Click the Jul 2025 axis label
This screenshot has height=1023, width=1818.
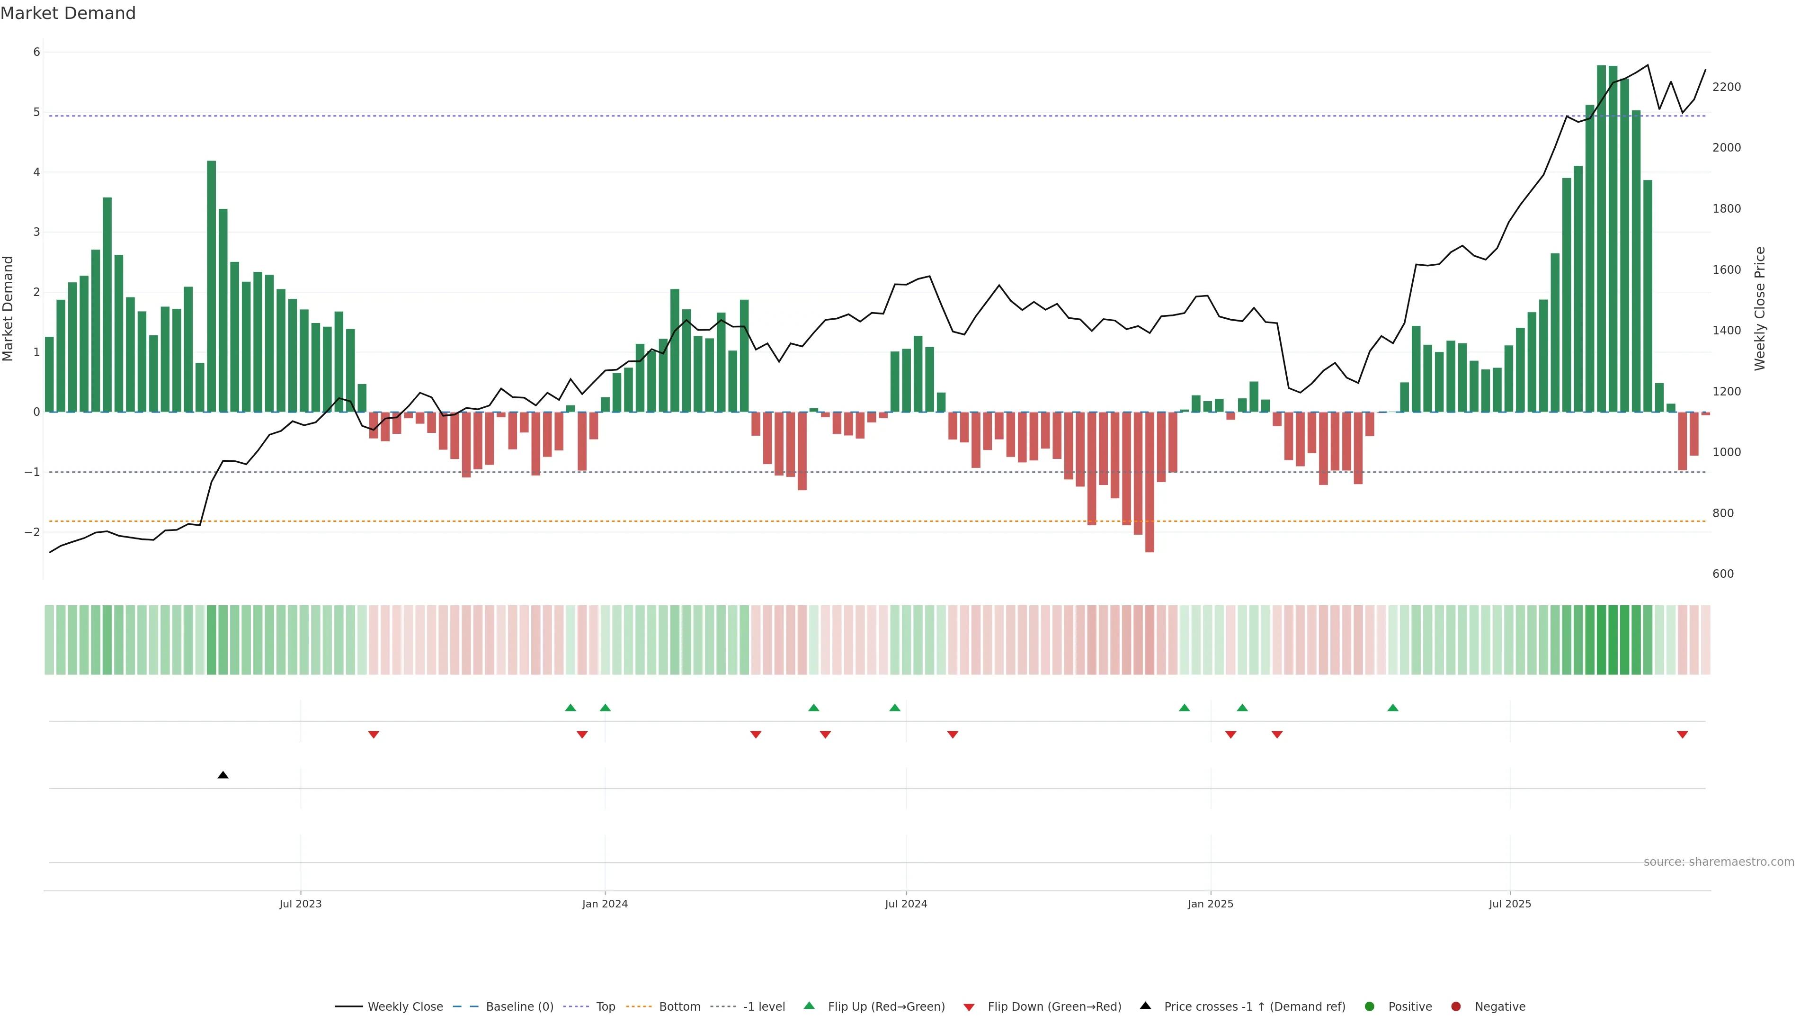(x=1510, y=904)
